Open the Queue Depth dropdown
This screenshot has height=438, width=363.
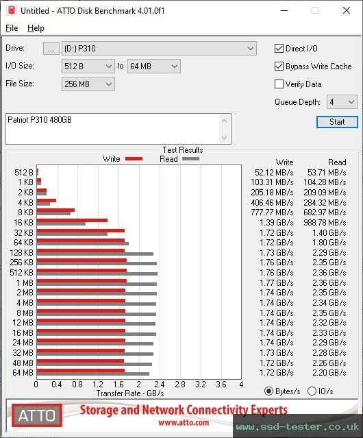point(342,102)
